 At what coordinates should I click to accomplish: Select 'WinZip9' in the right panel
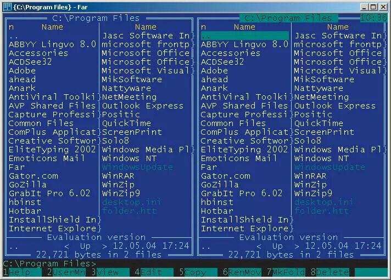313,193
